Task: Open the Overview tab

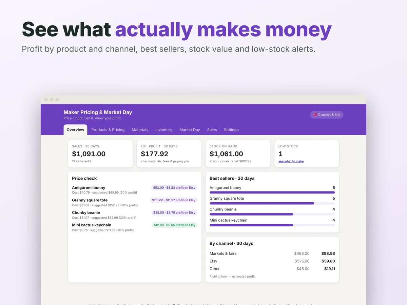Action: [x=75, y=130]
